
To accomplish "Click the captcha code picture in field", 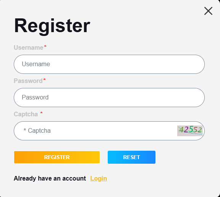I will 190,131.
